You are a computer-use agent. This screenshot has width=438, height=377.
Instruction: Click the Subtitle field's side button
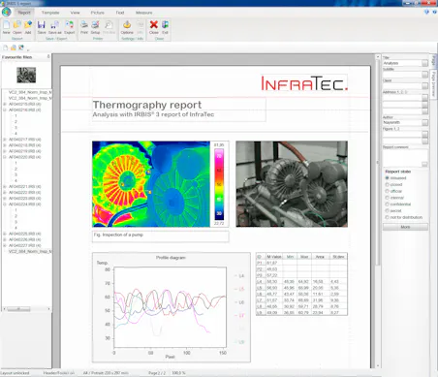pyautogui.click(x=424, y=75)
